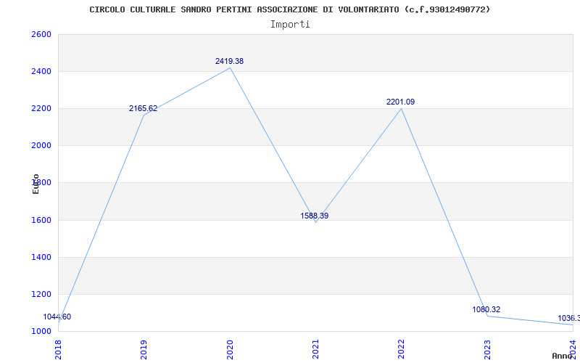Click the 2400 y-axis value
Screen dimensions: 580x363
(41, 71)
